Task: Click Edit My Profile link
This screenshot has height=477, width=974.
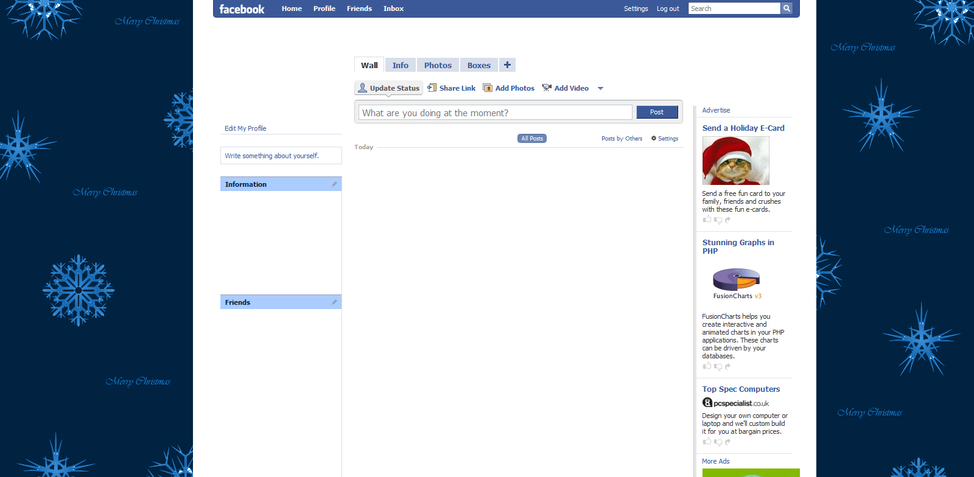Action: (x=245, y=128)
